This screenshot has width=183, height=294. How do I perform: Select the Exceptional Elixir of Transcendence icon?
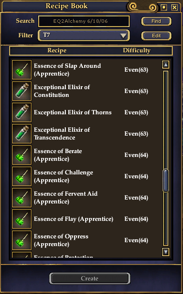click(22, 134)
